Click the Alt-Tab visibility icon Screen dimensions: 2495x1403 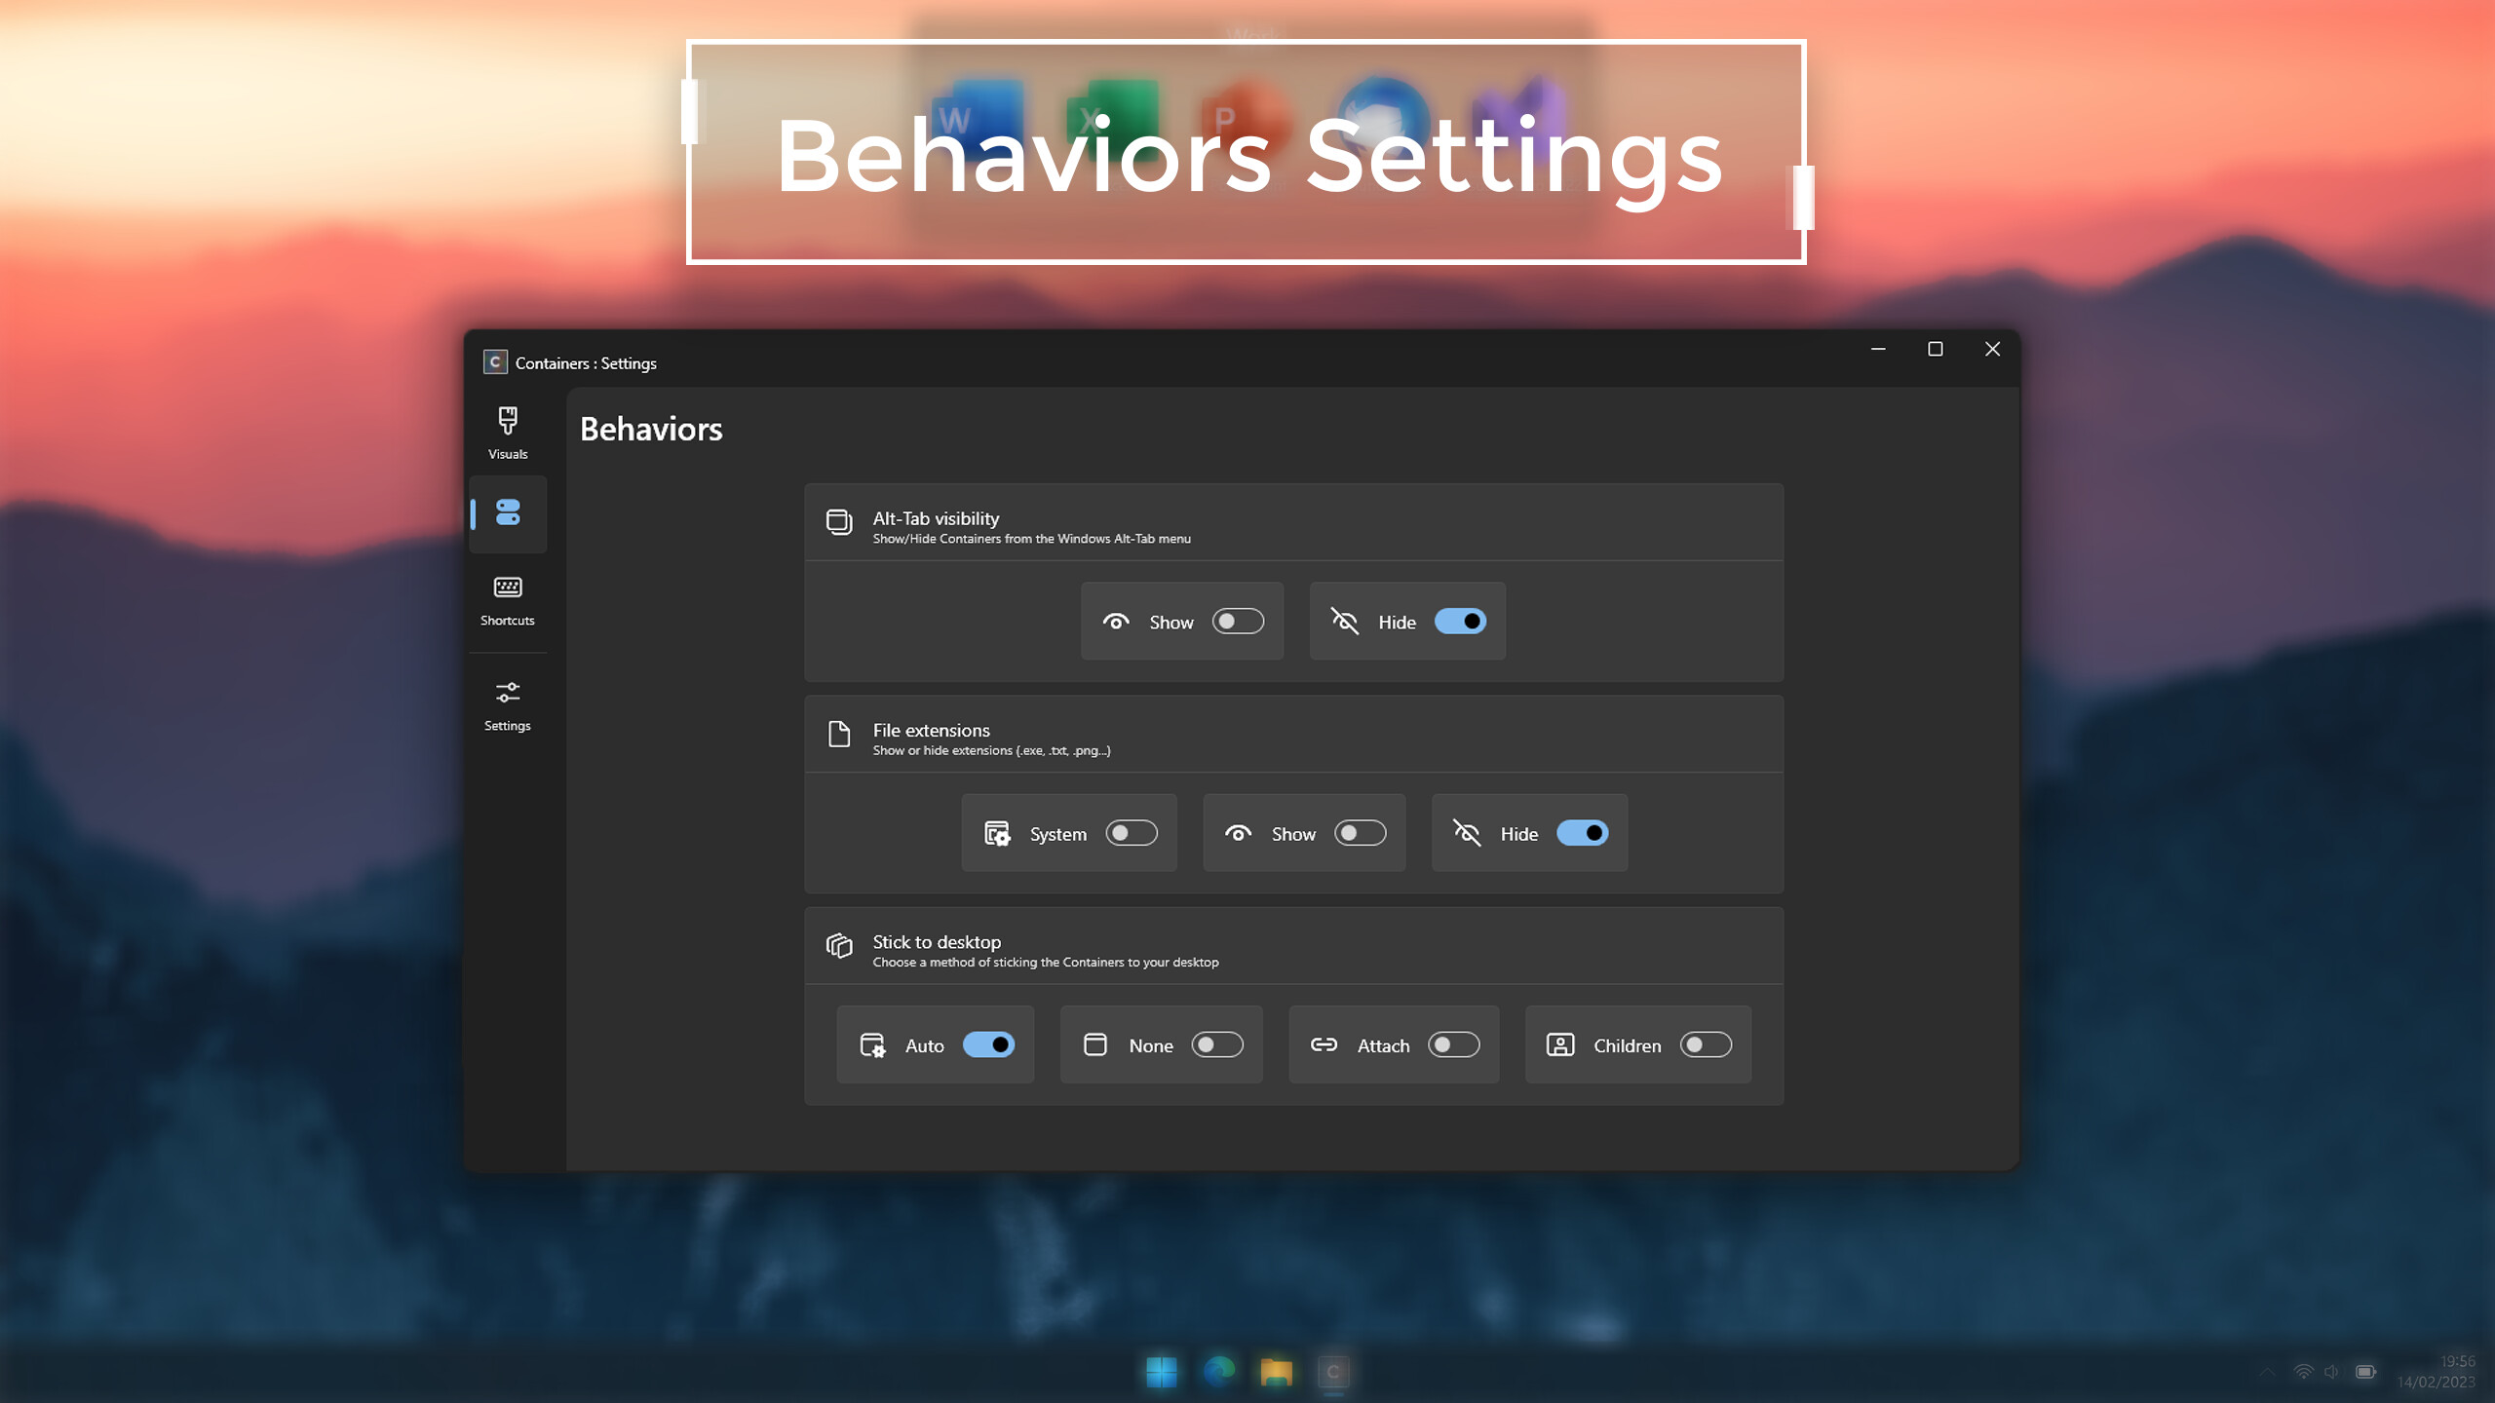[x=838, y=522]
